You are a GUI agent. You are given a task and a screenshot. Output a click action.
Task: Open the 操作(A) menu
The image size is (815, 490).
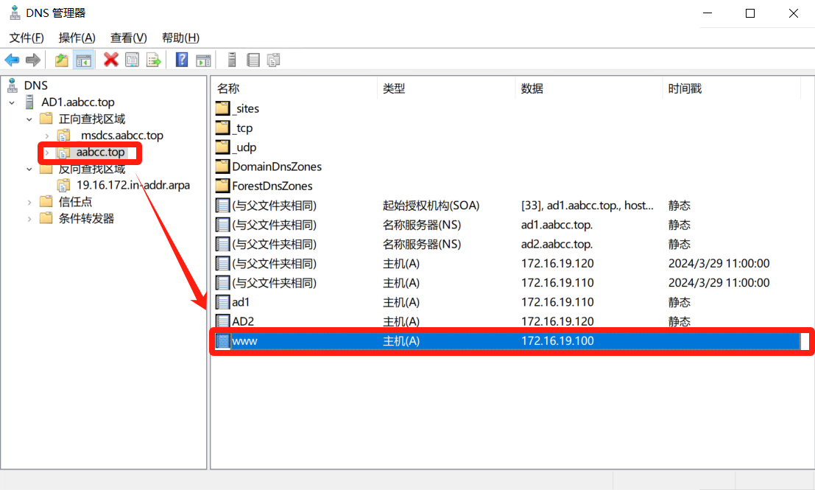[x=77, y=38]
